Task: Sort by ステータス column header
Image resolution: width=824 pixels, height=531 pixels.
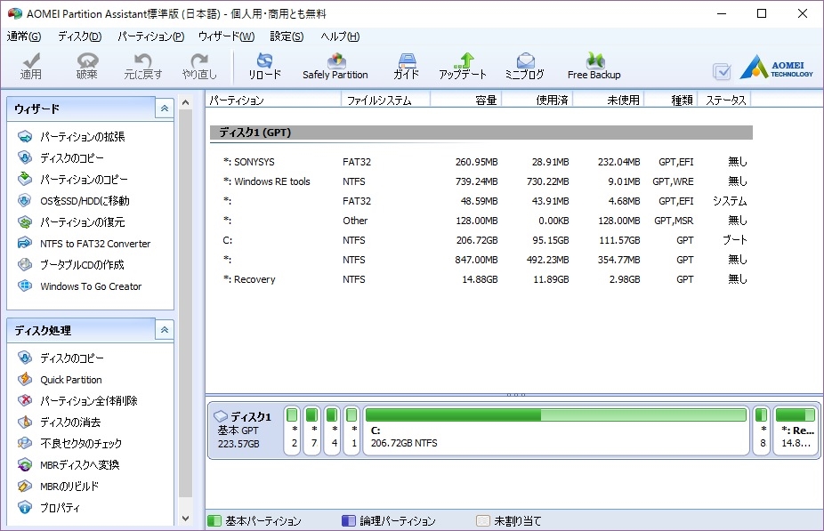Action: (724, 100)
